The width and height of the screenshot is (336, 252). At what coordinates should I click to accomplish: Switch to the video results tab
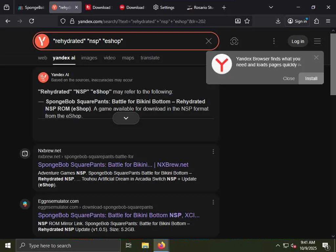(x=110, y=58)
